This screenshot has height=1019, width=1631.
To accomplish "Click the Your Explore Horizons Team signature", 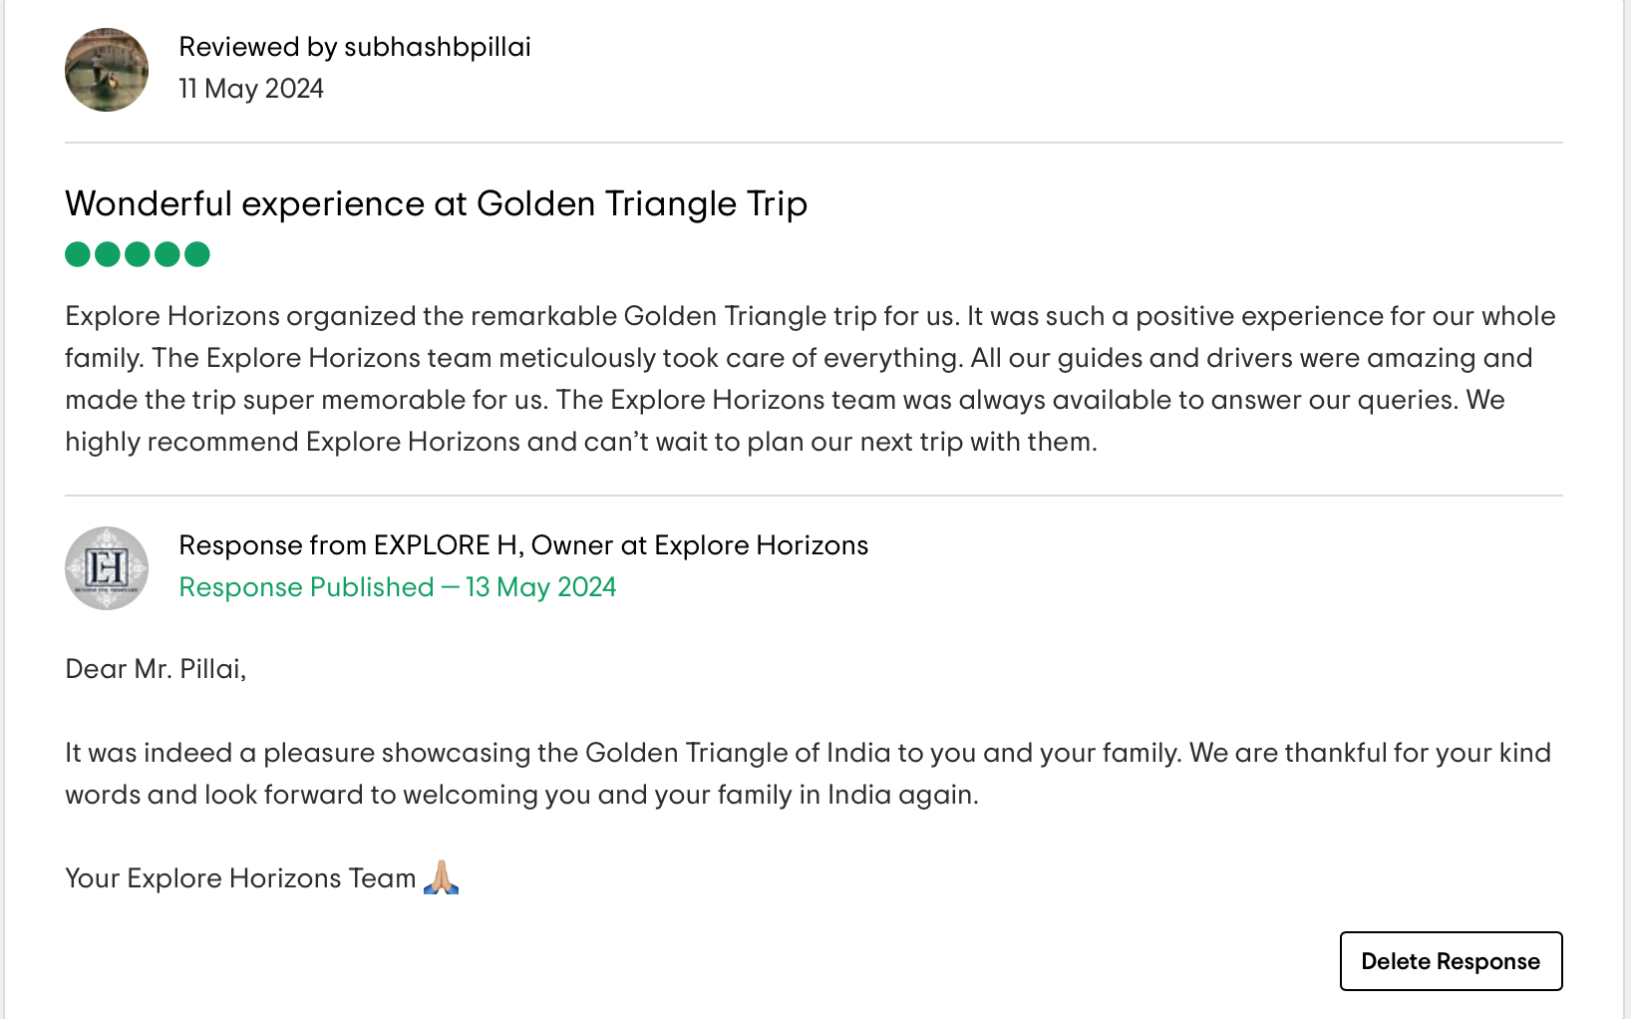I will pyautogui.click(x=240, y=878).
